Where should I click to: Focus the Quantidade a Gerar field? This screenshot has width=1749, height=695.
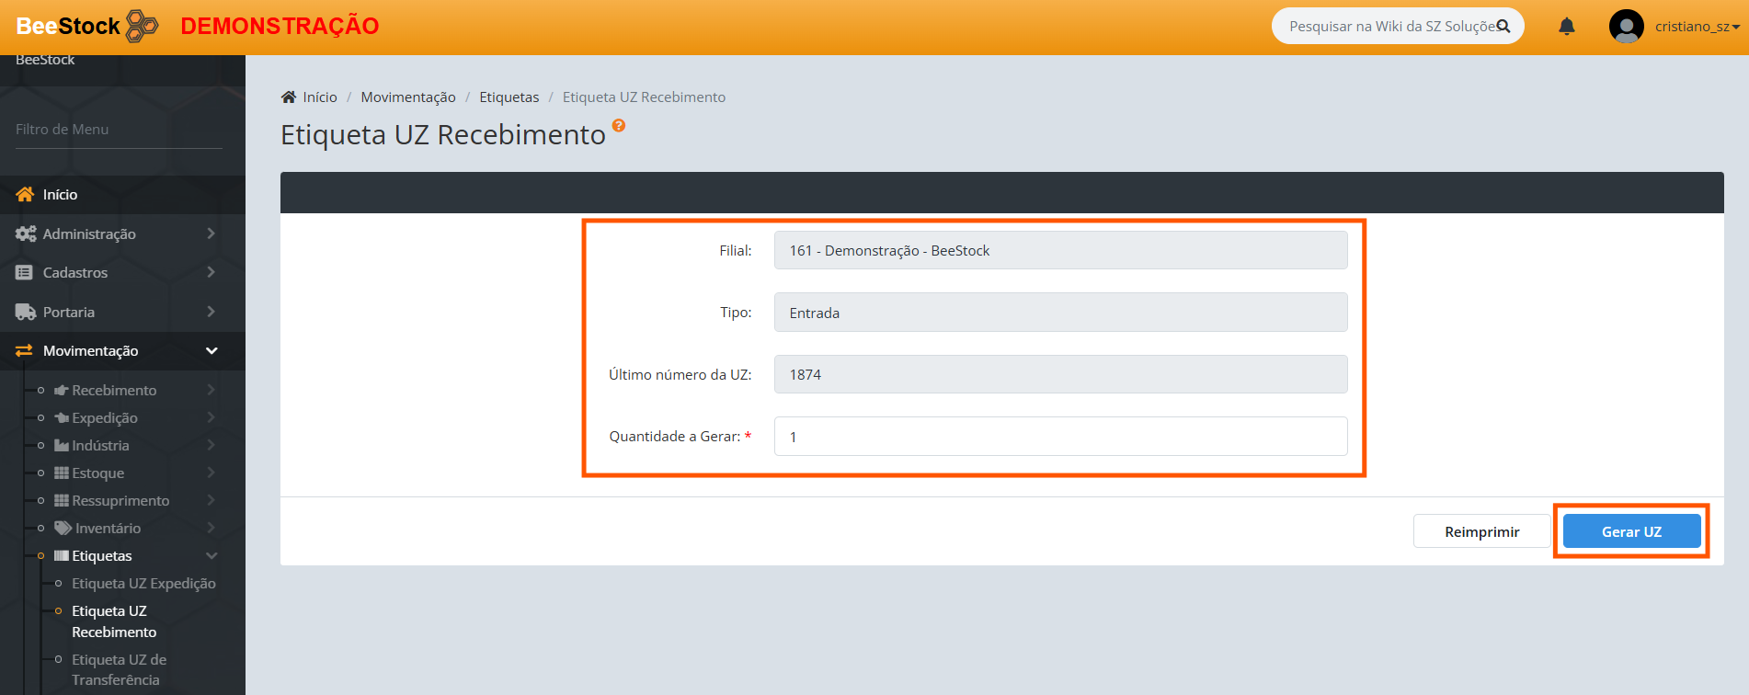[1060, 437]
